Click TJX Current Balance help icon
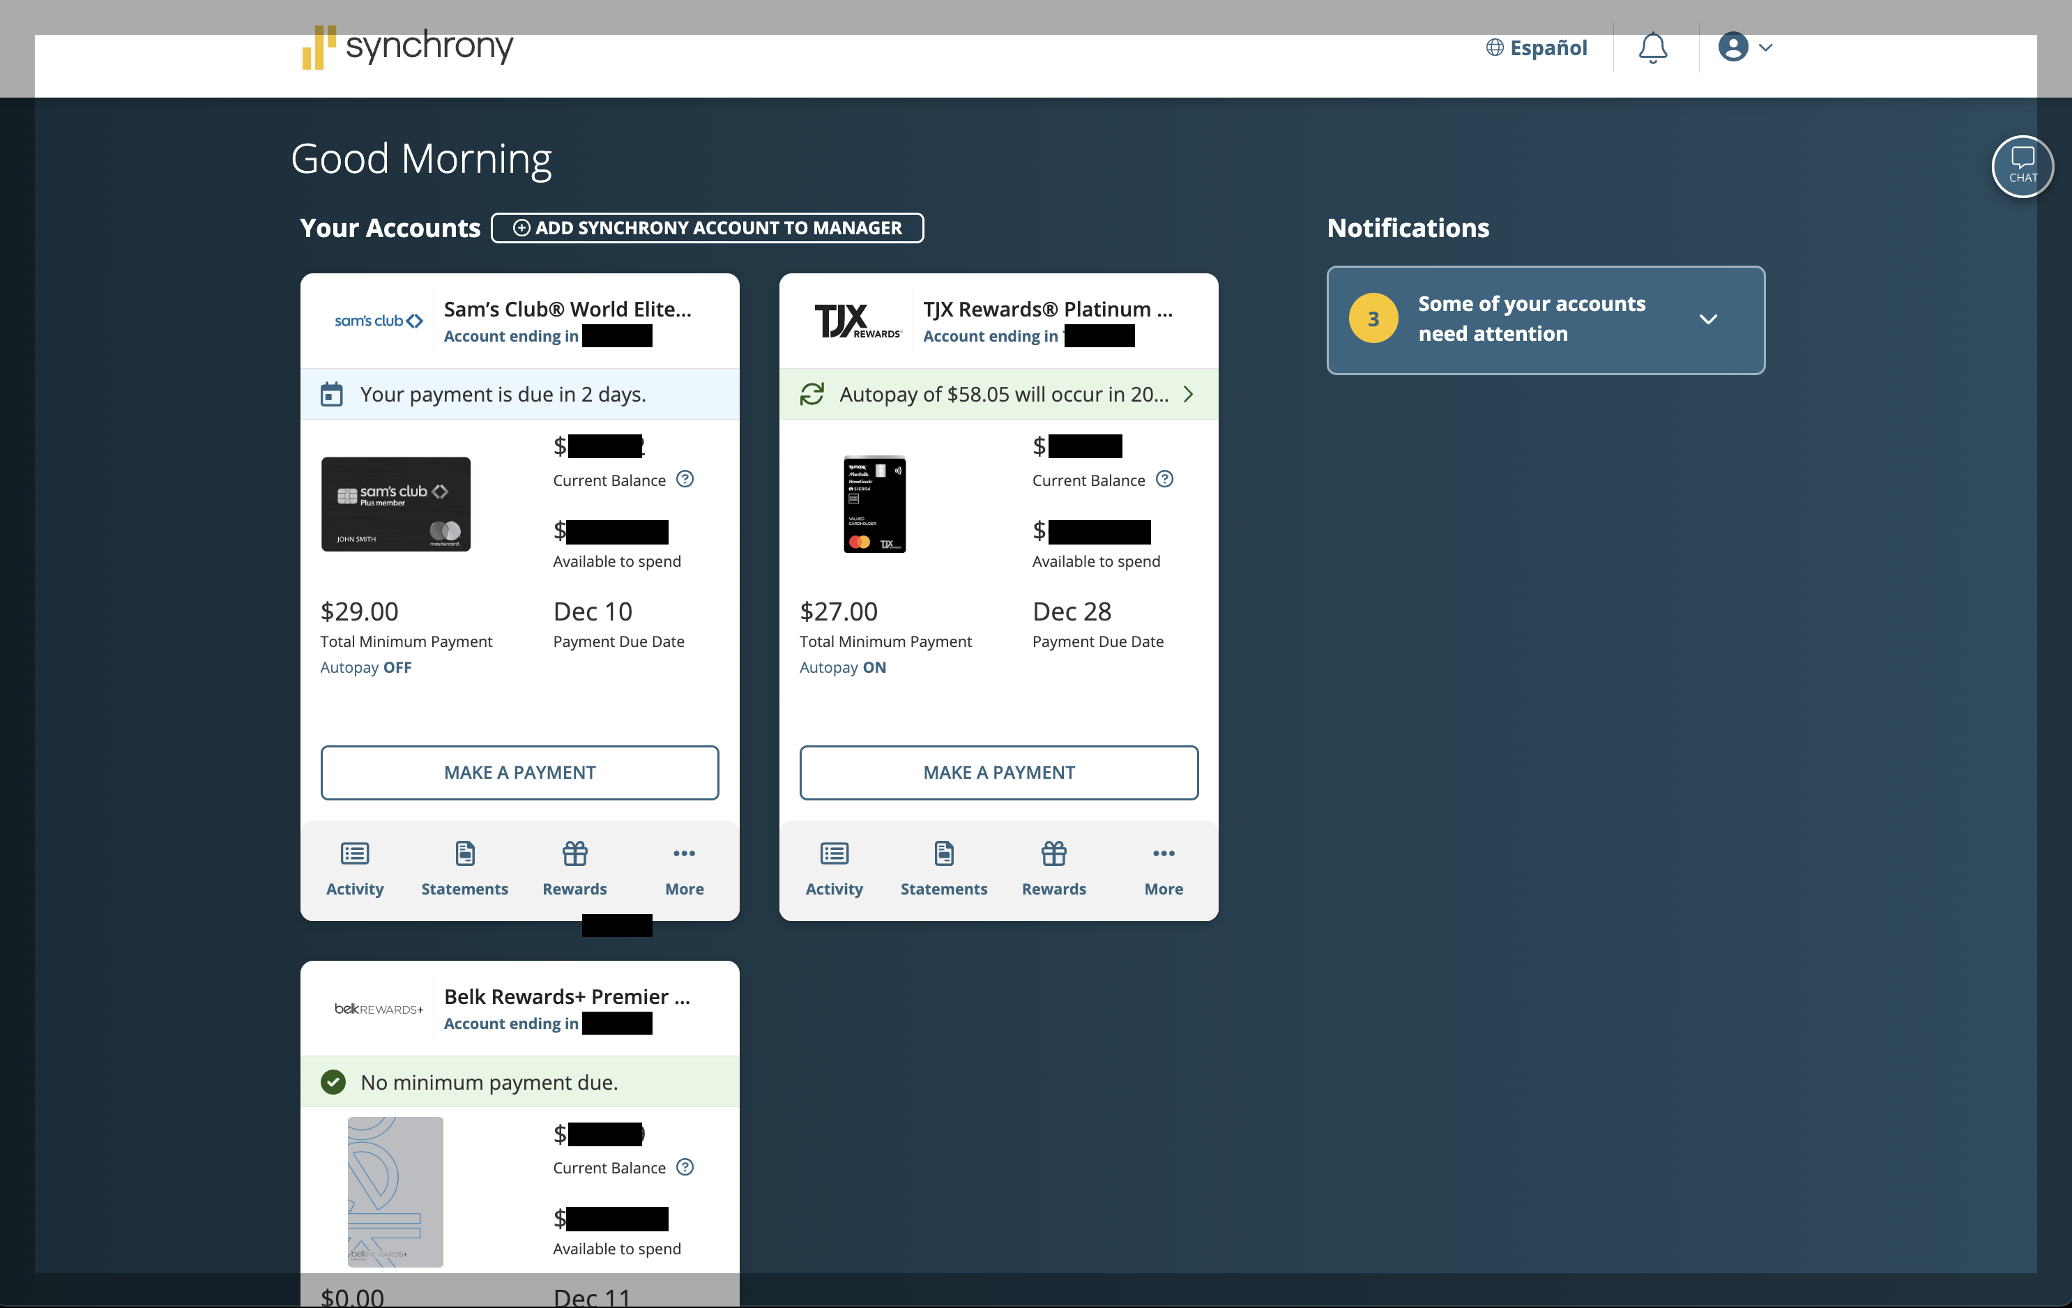The image size is (2072, 1308). tap(1164, 479)
